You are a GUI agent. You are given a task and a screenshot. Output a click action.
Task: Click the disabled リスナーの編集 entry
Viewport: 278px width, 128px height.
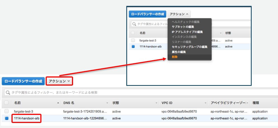pos(181,42)
